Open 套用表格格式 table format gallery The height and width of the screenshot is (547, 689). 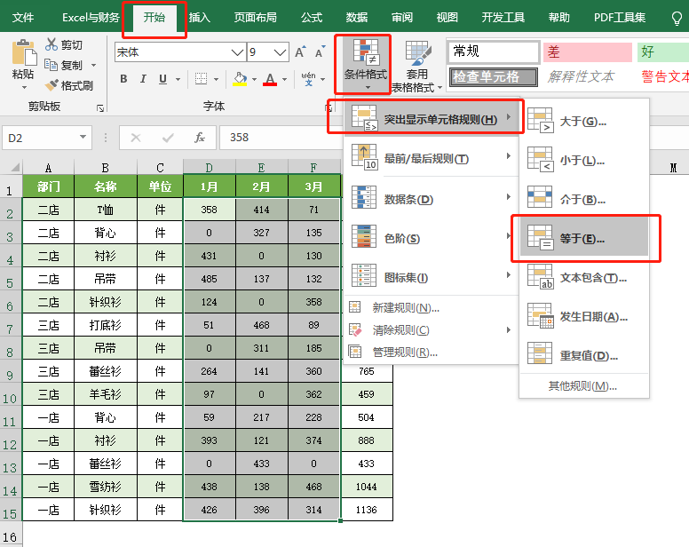416,66
